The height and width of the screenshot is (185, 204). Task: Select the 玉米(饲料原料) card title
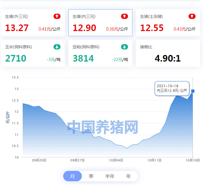[18, 47]
